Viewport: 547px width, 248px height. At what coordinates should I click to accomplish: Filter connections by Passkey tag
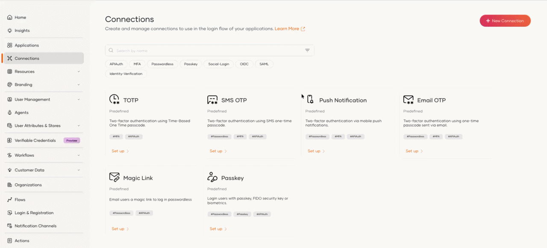[x=191, y=64]
